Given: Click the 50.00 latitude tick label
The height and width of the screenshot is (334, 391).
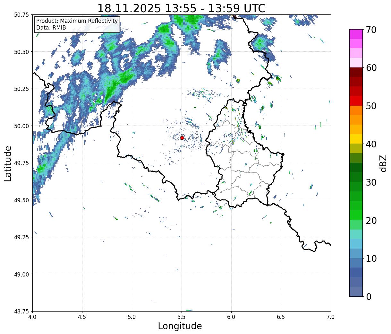Looking at the screenshot, I should click(x=21, y=126).
